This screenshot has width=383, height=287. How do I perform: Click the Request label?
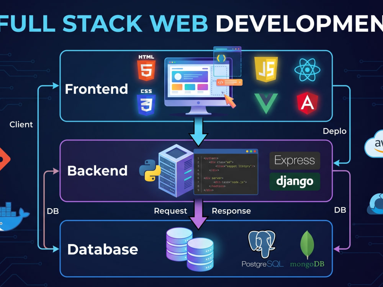pyautogui.click(x=170, y=211)
